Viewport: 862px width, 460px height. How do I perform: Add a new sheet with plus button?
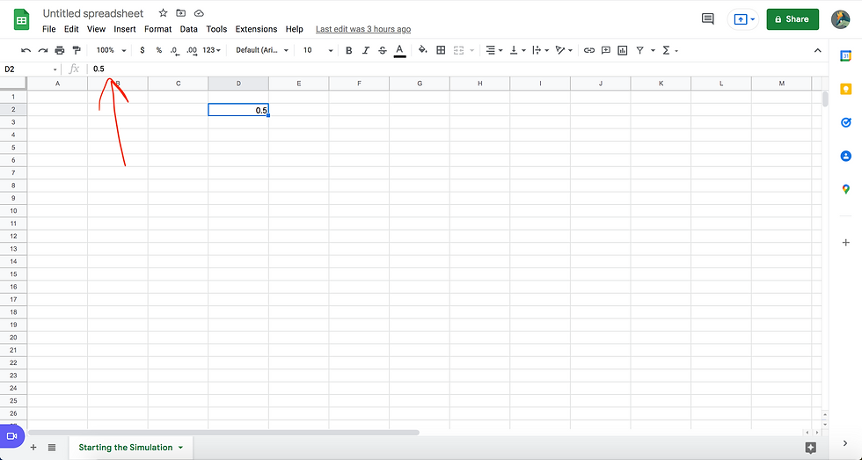(33, 448)
